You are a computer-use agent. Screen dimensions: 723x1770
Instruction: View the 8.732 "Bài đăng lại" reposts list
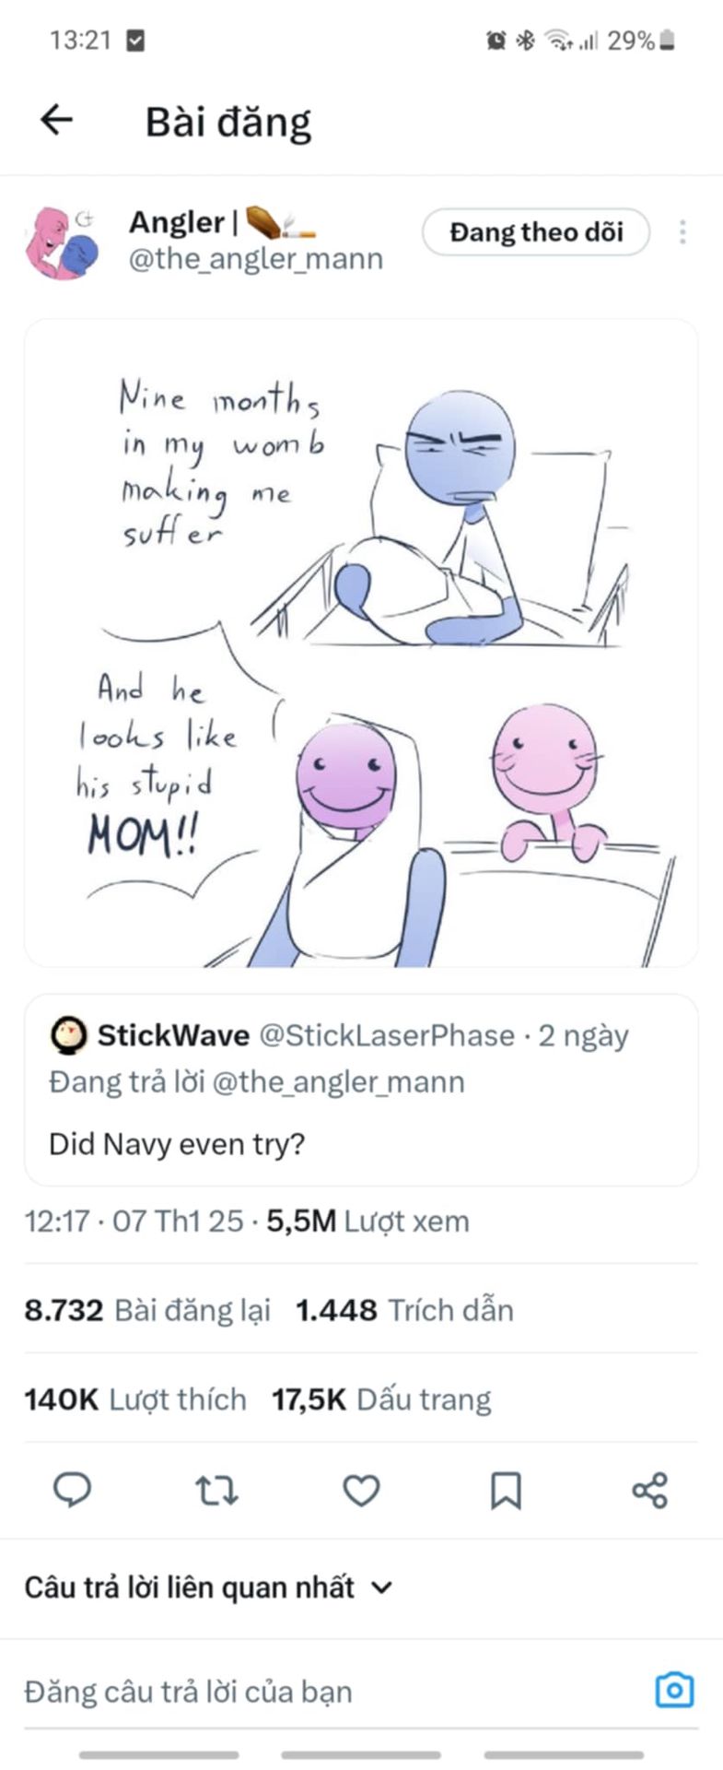coord(147,1310)
